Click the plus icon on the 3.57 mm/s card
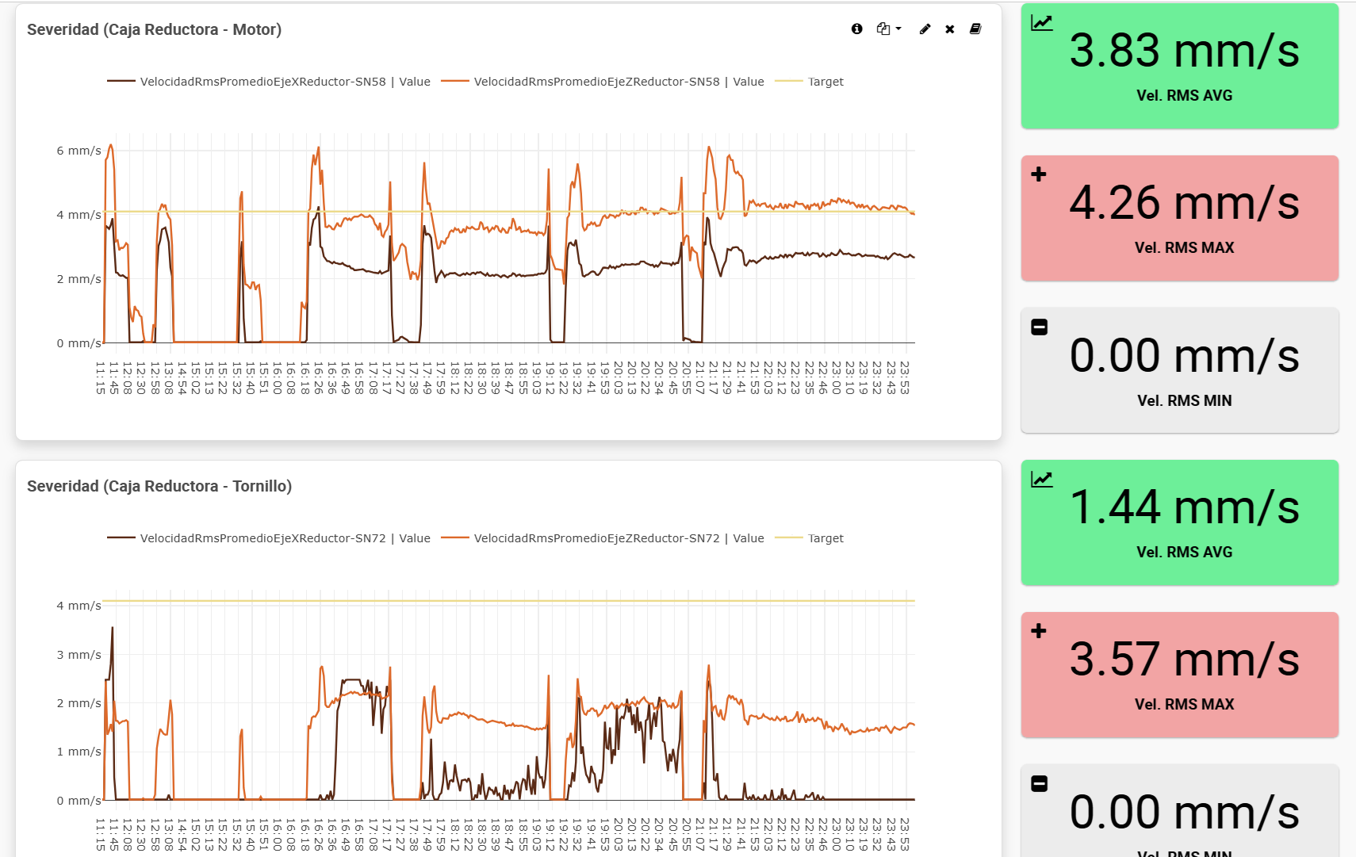 (1039, 631)
